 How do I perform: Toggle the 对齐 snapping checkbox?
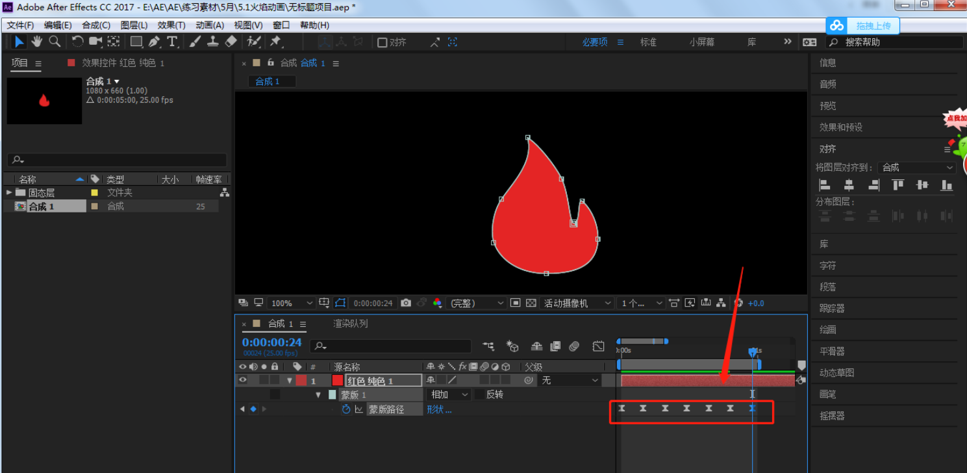(x=383, y=42)
